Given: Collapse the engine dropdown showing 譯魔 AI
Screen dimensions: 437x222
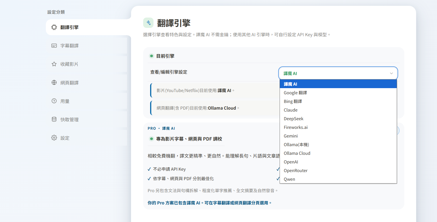Looking at the screenshot, I should coord(338,73).
